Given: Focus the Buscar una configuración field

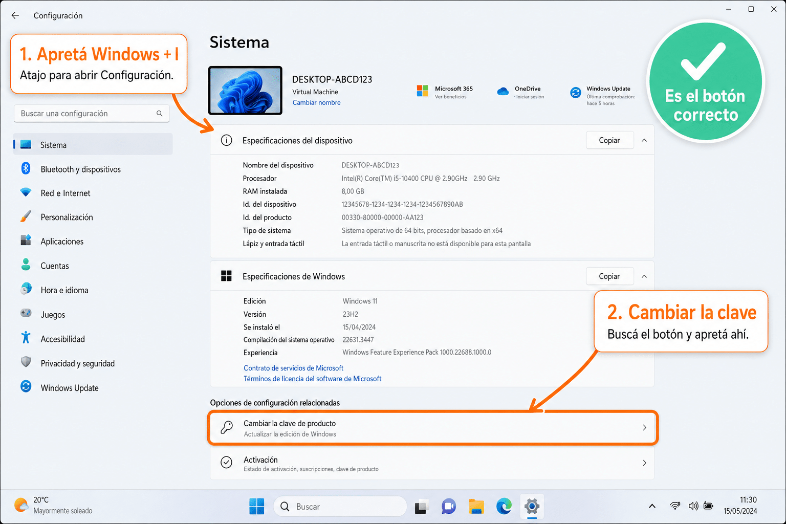Looking at the screenshot, I should pos(92,114).
